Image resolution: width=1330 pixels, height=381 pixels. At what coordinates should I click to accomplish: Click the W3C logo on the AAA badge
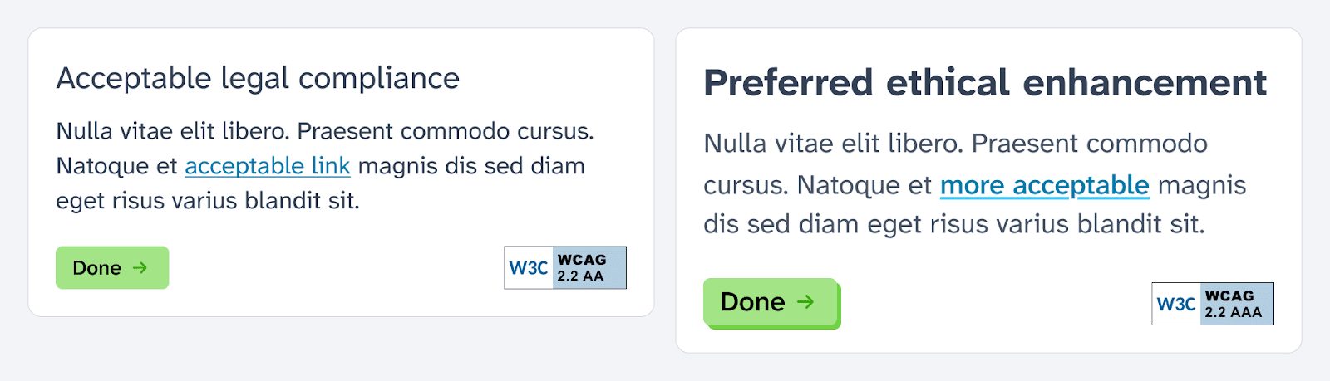click(1176, 304)
